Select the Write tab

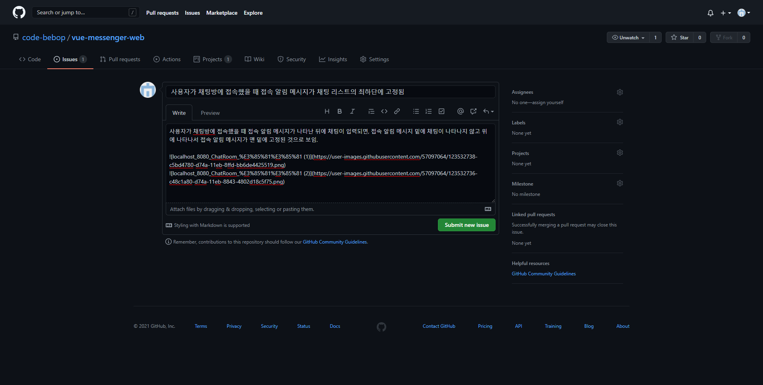[179, 113]
